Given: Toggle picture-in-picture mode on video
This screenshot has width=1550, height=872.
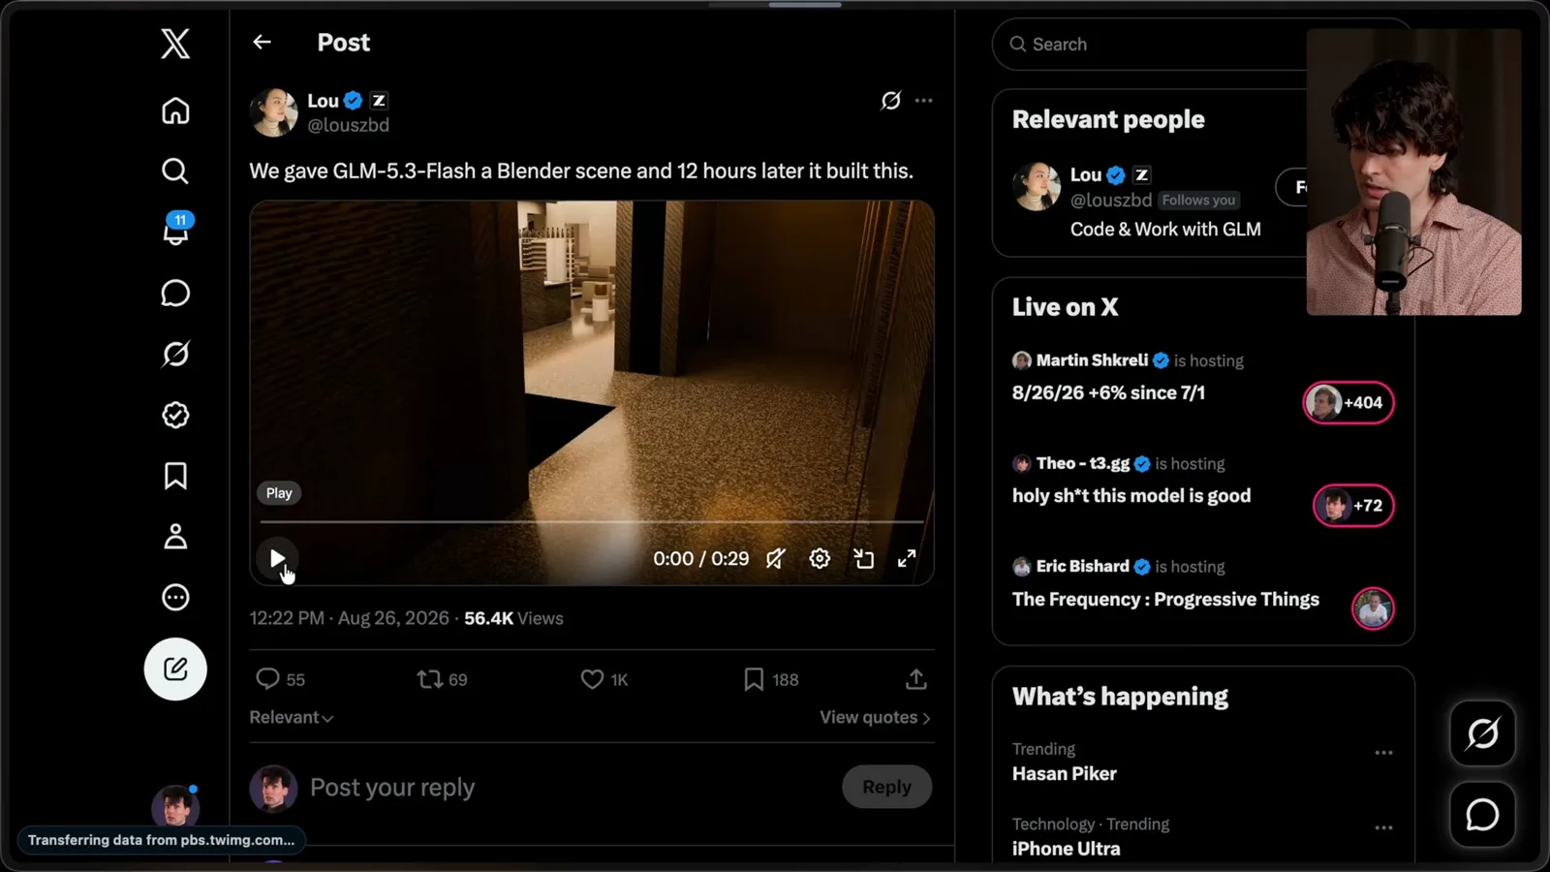Looking at the screenshot, I should 863,558.
